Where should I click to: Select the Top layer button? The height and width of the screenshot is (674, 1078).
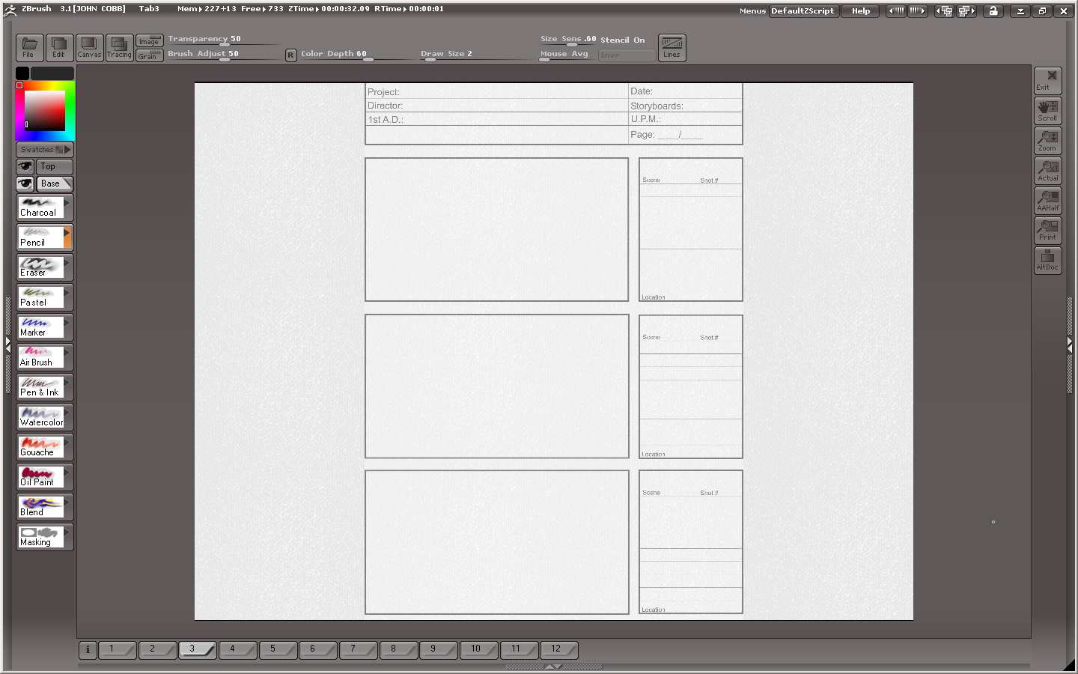pyautogui.click(x=55, y=166)
